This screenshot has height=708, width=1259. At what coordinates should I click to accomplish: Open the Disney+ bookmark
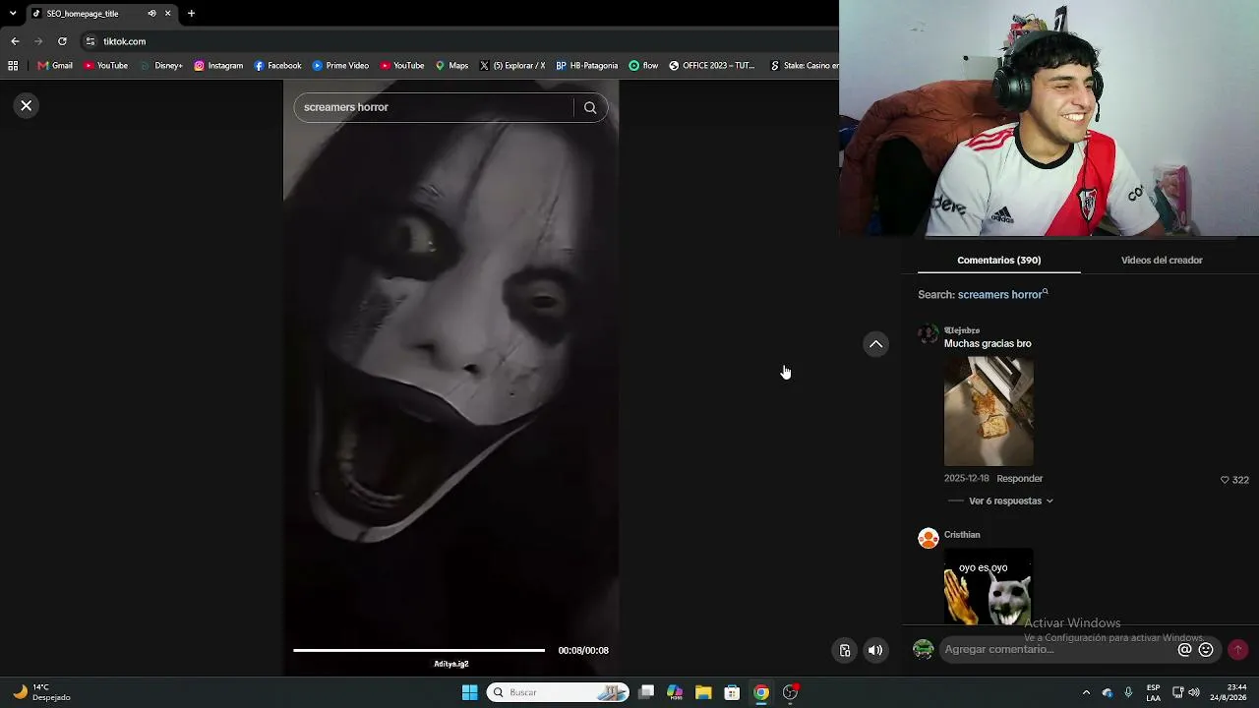pyautogui.click(x=161, y=66)
